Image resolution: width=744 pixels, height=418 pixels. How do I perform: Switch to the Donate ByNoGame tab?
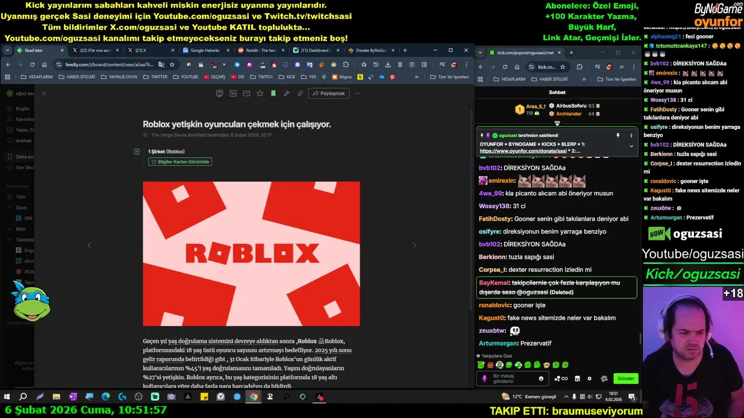tap(370, 51)
